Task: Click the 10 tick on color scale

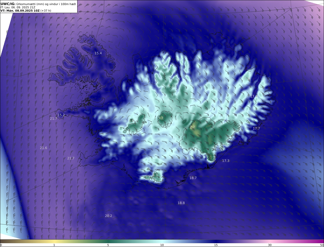Action: 162,245
